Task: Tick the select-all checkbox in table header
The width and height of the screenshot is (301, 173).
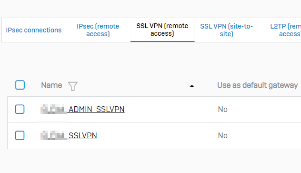Action: tap(20, 85)
